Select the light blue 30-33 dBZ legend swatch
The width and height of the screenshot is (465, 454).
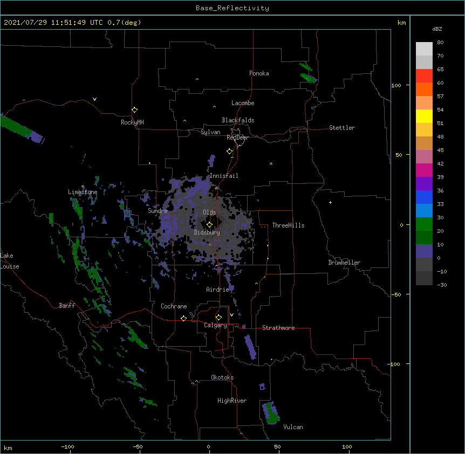pyautogui.click(x=424, y=210)
